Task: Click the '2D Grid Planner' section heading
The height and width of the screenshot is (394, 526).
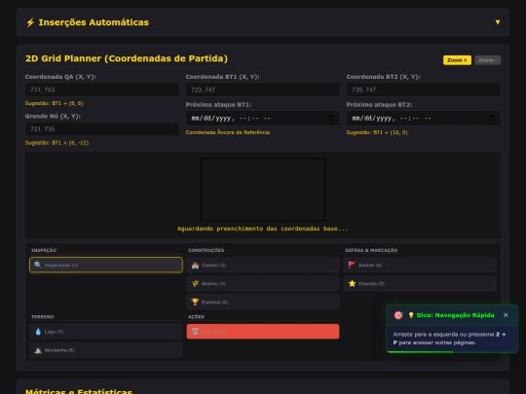Action: coord(127,58)
